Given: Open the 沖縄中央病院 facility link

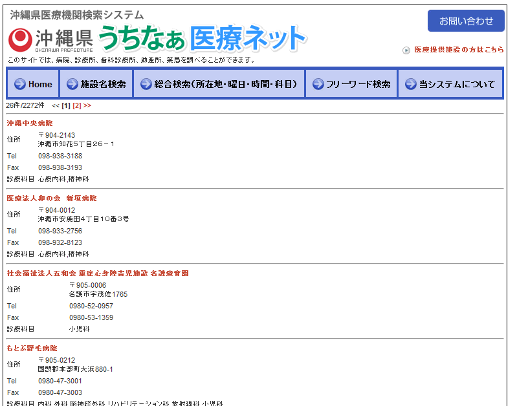Looking at the screenshot, I should [30, 123].
